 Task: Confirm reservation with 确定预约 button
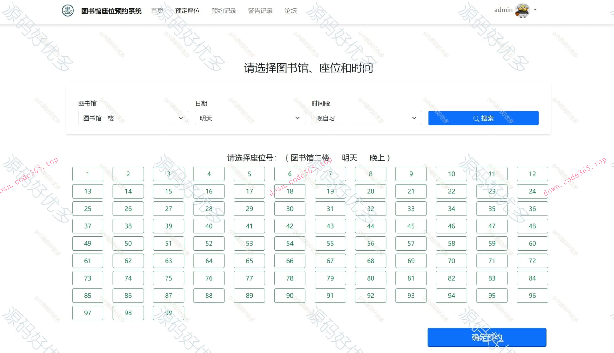pyautogui.click(x=487, y=337)
